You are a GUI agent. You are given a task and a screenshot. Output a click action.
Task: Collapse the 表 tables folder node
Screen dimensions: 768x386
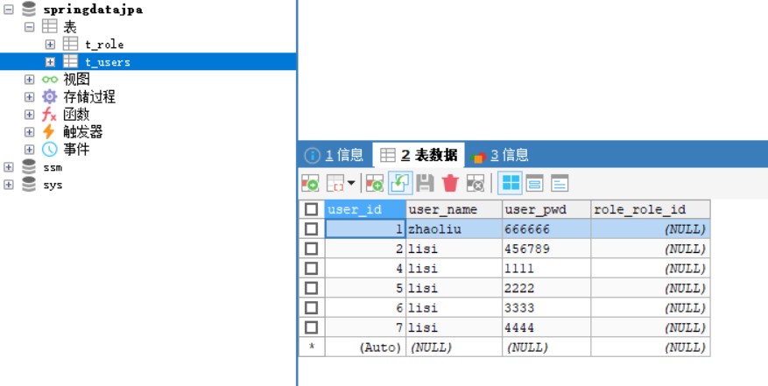click(30, 27)
